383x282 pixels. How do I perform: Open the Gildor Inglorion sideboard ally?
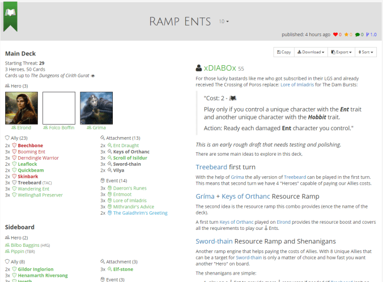point(36,270)
